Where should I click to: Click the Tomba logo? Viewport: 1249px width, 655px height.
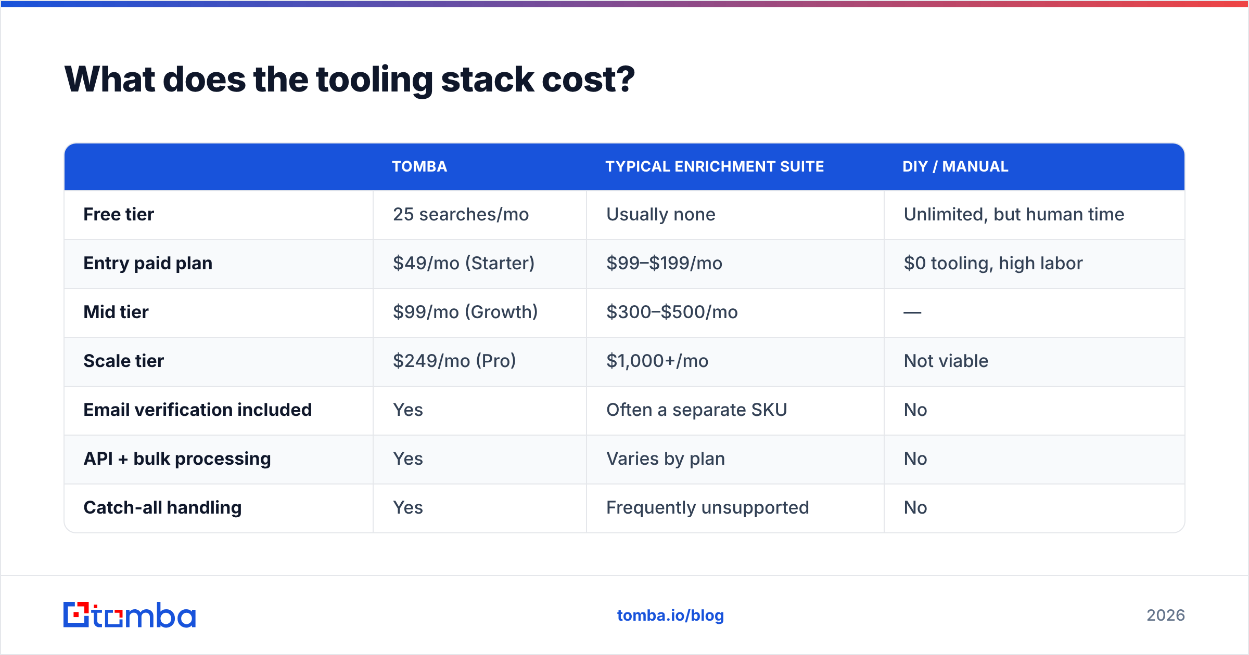(130, 615)
